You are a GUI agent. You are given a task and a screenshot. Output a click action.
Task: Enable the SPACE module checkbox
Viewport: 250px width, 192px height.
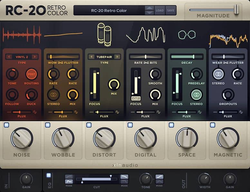coord(171,125)
